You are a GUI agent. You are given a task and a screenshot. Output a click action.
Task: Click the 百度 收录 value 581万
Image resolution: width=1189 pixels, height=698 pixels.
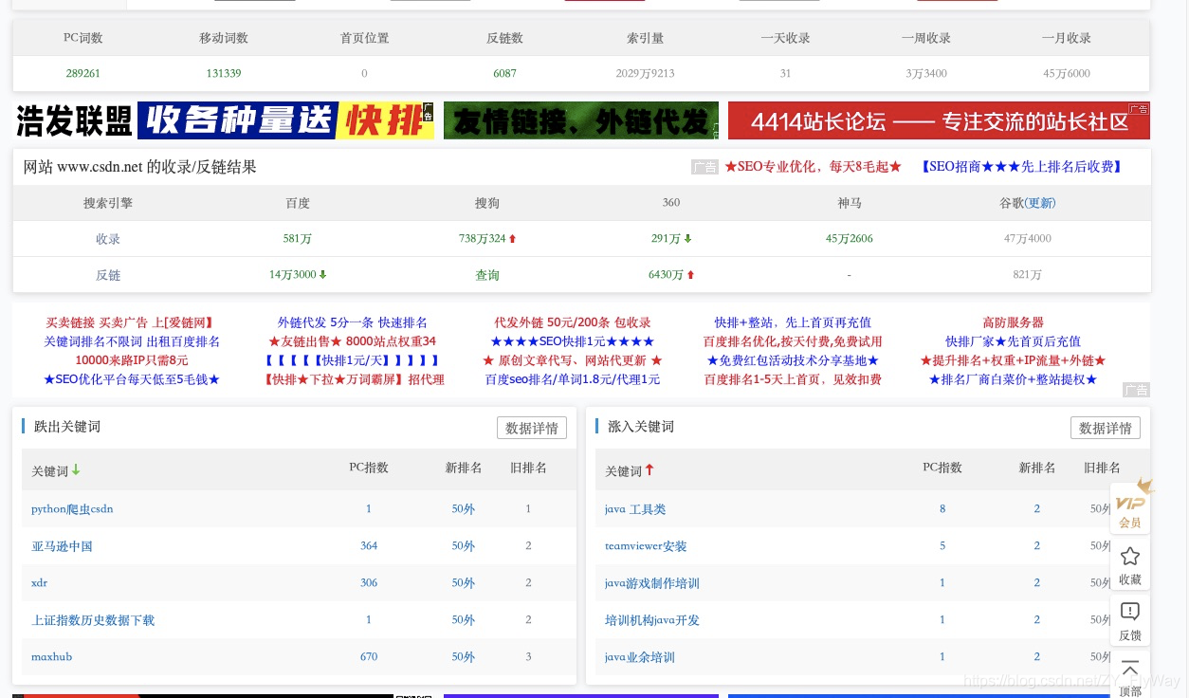click(297, 238)
